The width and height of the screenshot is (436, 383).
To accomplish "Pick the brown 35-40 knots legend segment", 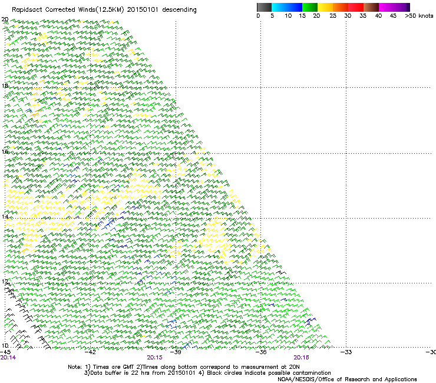I will [x=371, y=7].
